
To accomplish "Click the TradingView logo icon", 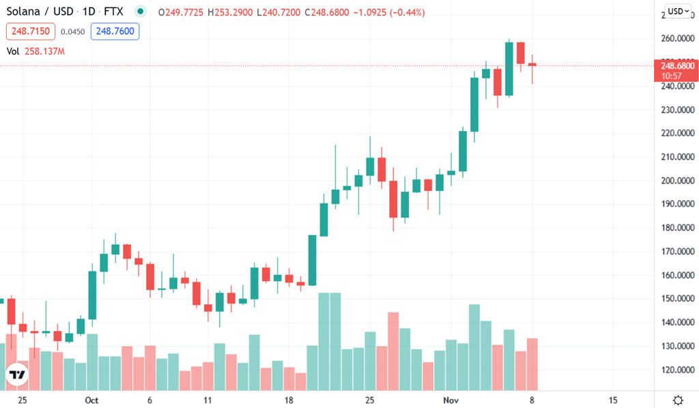I will (17, 375).
